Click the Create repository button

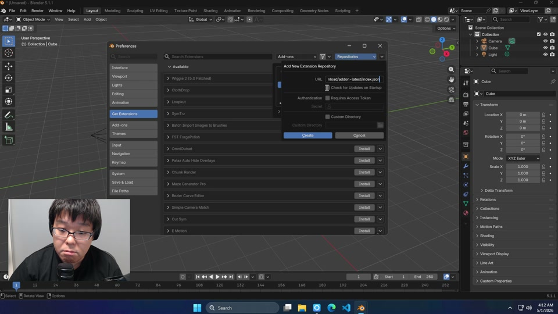308,135
